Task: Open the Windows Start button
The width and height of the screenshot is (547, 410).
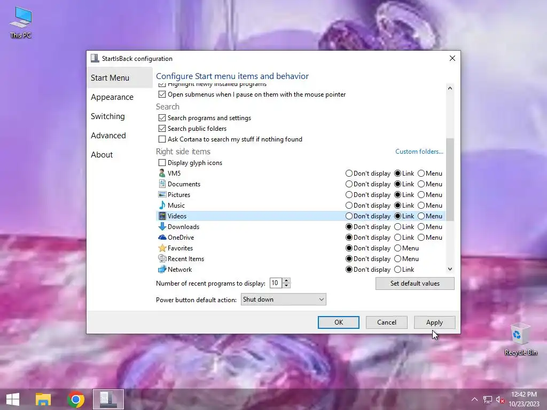Action: coord(13,399)
